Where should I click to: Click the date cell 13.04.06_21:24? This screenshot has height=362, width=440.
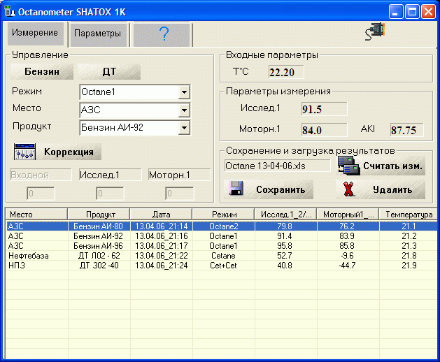click(162, 266)
